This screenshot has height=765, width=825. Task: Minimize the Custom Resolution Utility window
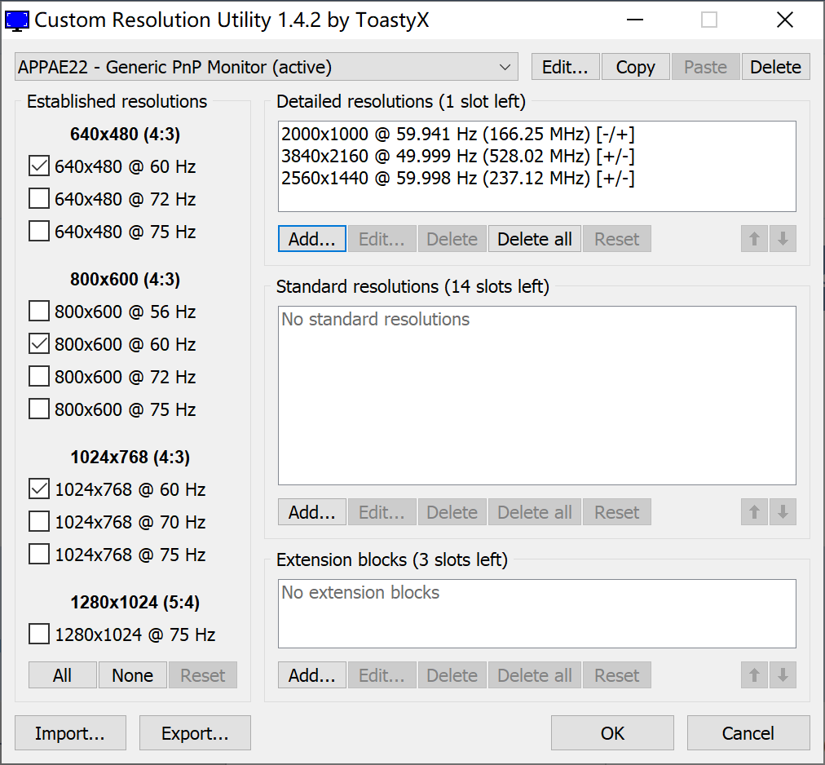pos(635,20)
